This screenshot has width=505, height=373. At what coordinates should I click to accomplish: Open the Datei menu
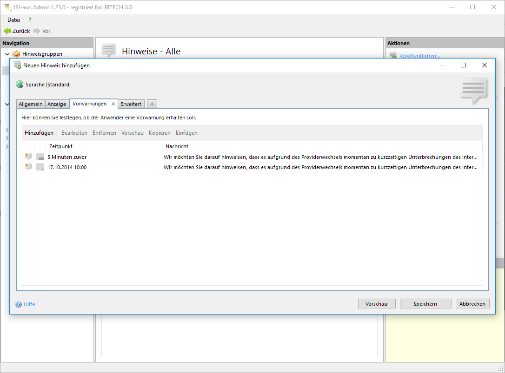13,20
